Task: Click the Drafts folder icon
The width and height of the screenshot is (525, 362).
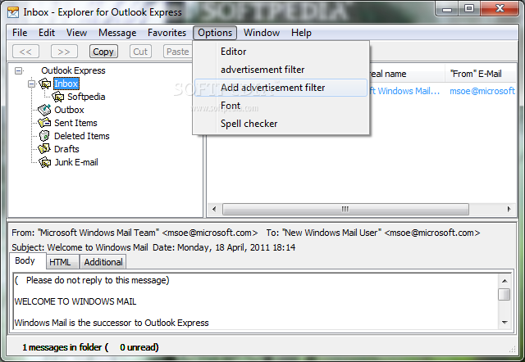Action: [x=44, y=149]
